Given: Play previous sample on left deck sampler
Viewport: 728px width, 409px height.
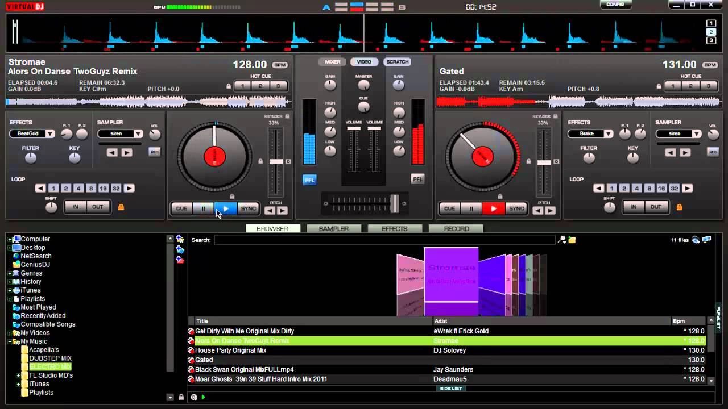Looking at the screenshot, I should tap(112, 152).
